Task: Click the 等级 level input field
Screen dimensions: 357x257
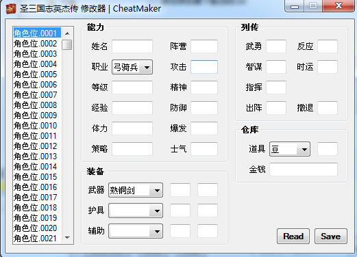Action: (132, 87)
